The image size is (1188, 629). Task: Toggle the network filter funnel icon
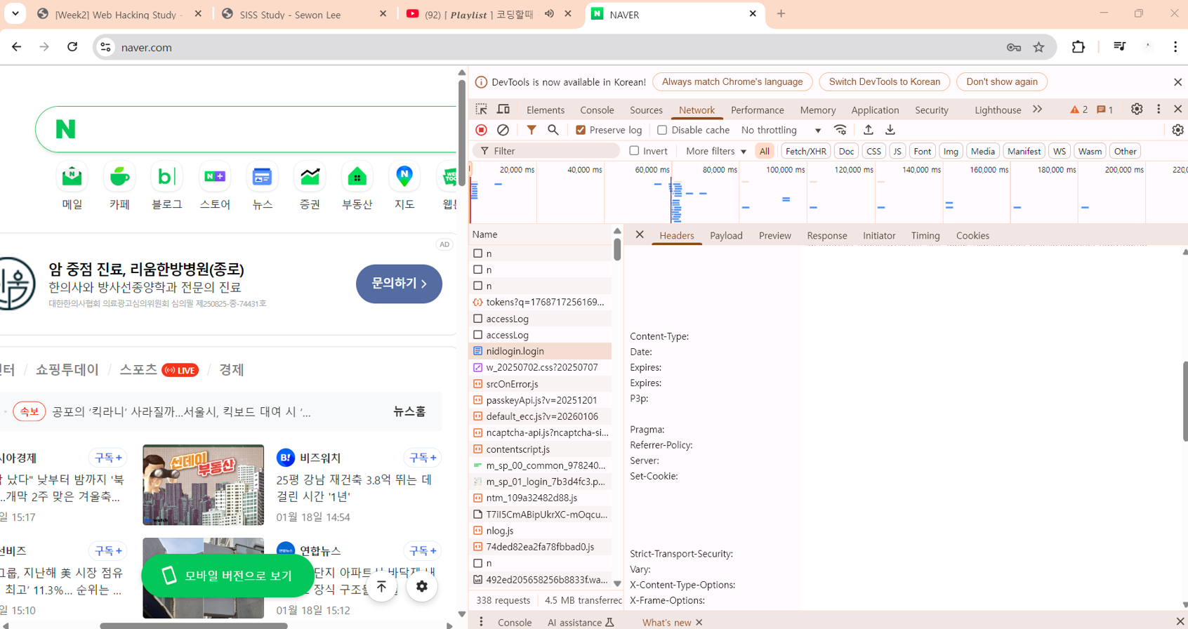(x=532, y=130)
